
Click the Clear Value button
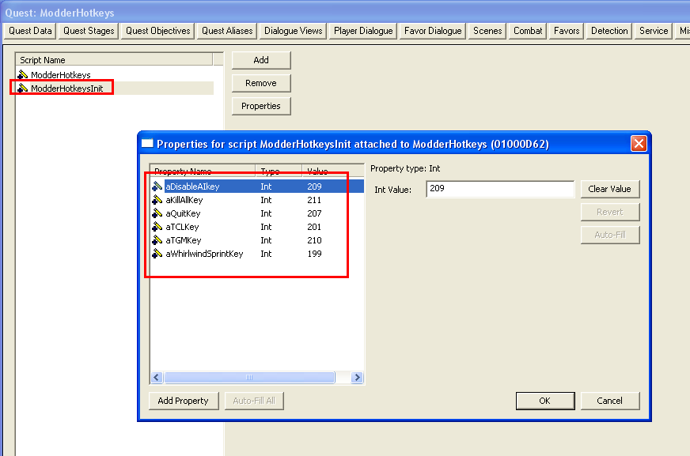(x=609, y=189)
